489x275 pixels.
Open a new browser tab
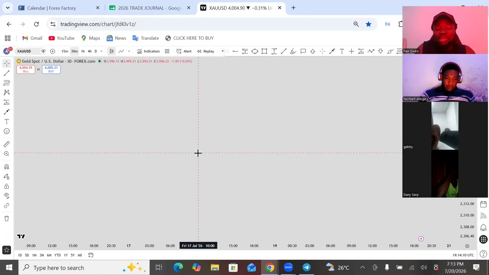tap(293, 8)
